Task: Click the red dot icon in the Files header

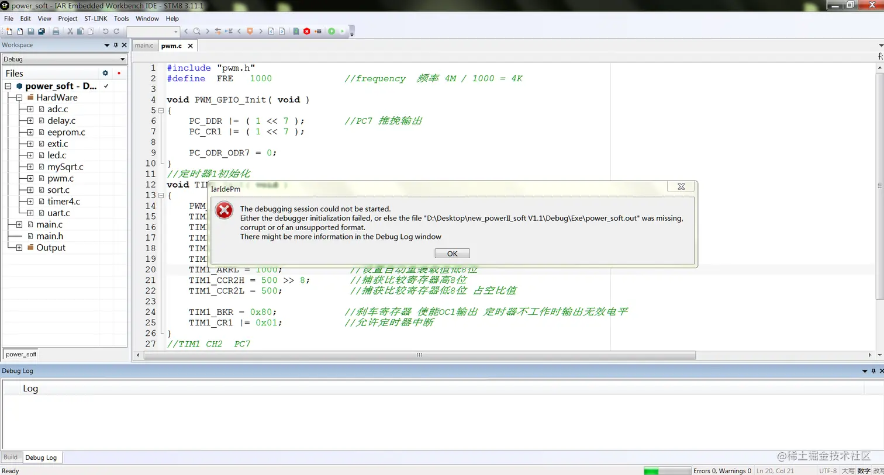Action: [119, 73]
